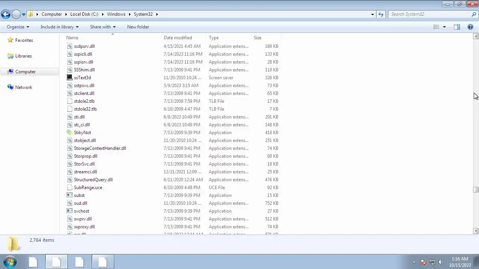Click the search magnifier icon
The height and width of the screenshot is (269, 479).
pos(474,14)
